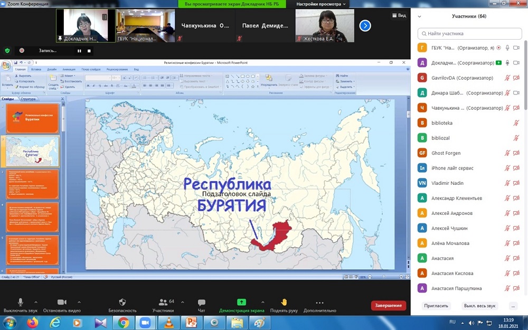Select normal view icon in PowerPoint status bar
This screenshot has height=330, width=528.
point(346,277)
